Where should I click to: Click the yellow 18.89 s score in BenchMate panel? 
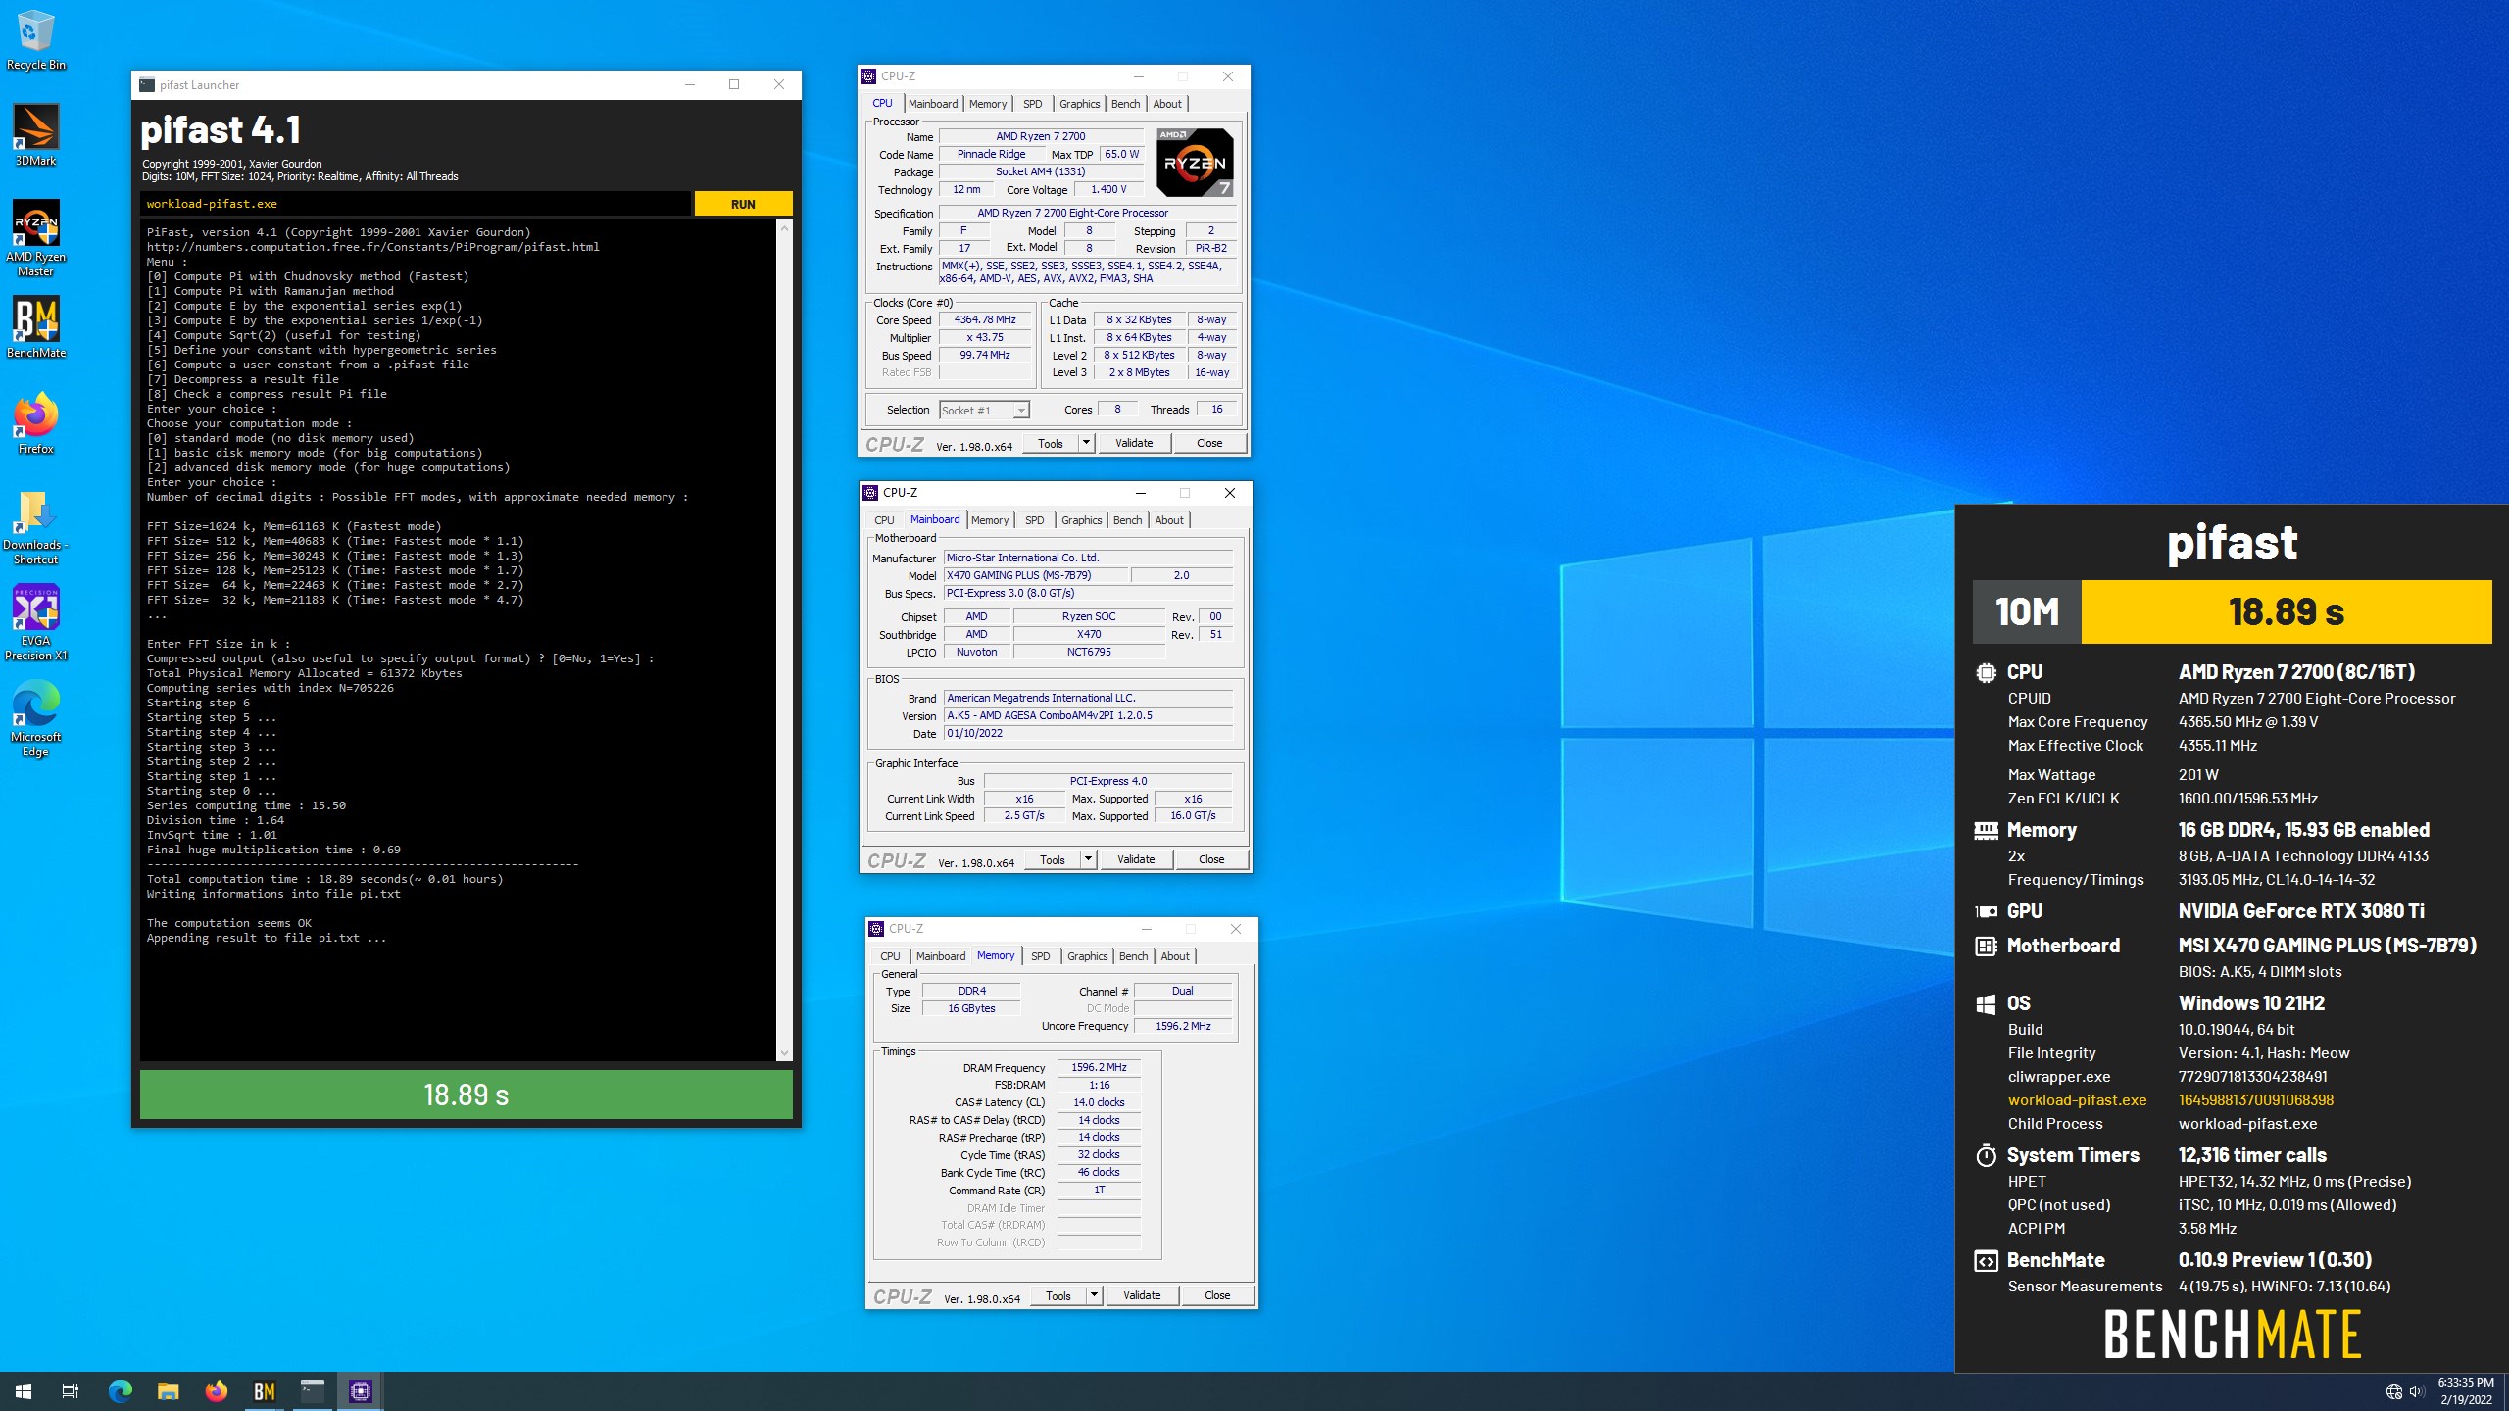point(2287,611)
